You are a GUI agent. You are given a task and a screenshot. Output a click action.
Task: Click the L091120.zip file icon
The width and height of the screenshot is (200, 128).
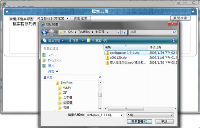pyautogui.click(x=107, y=58)
